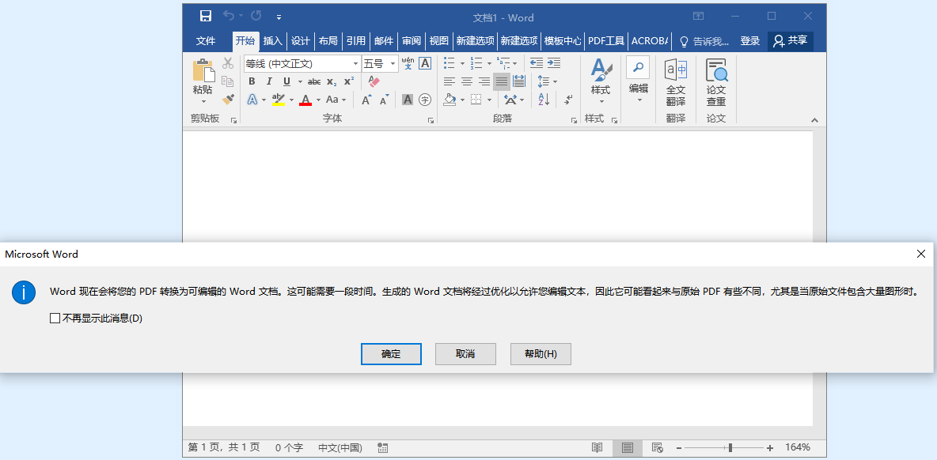The width and height of the screenshot is (937, 460).
Task: Open the underline style dropdown arrow
Action: [299, 81]
